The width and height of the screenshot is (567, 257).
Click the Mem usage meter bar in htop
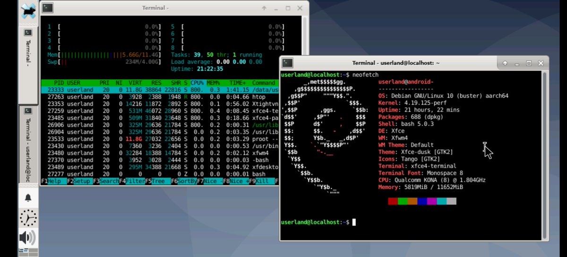tap(104, 55)
